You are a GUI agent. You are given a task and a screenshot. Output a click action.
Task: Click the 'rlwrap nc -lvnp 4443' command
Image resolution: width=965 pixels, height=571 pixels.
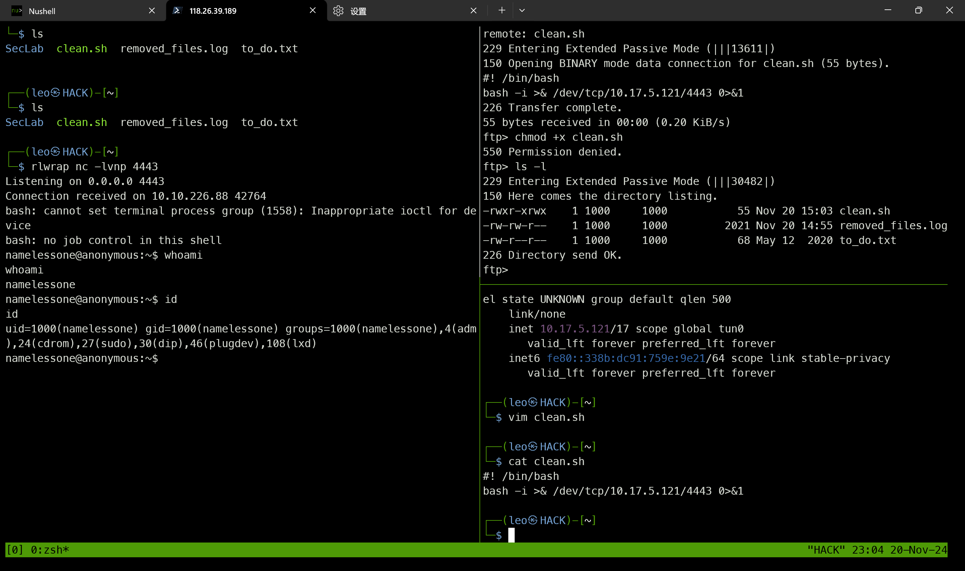(94, 167)
